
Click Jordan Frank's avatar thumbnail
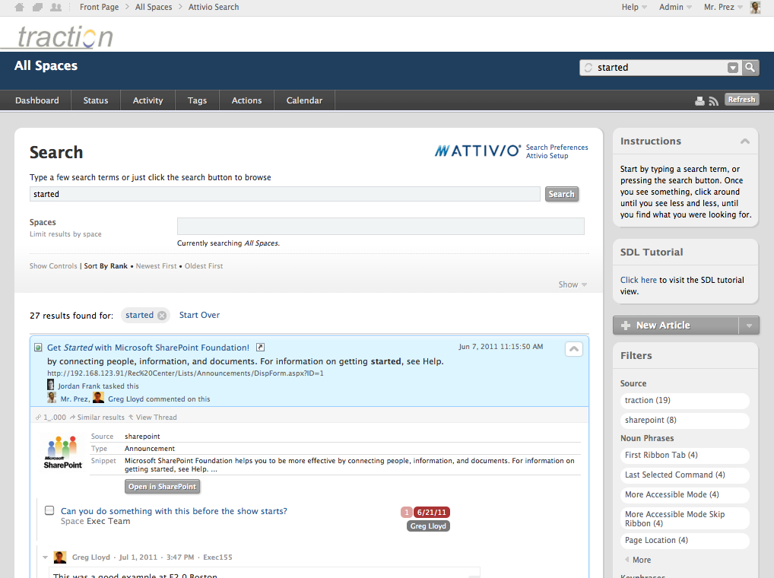51,385
